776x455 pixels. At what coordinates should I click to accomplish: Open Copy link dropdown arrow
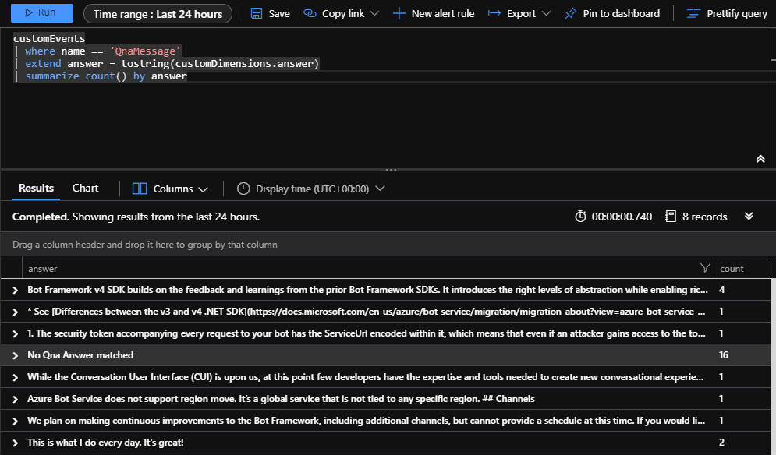(x=374, y=13)
